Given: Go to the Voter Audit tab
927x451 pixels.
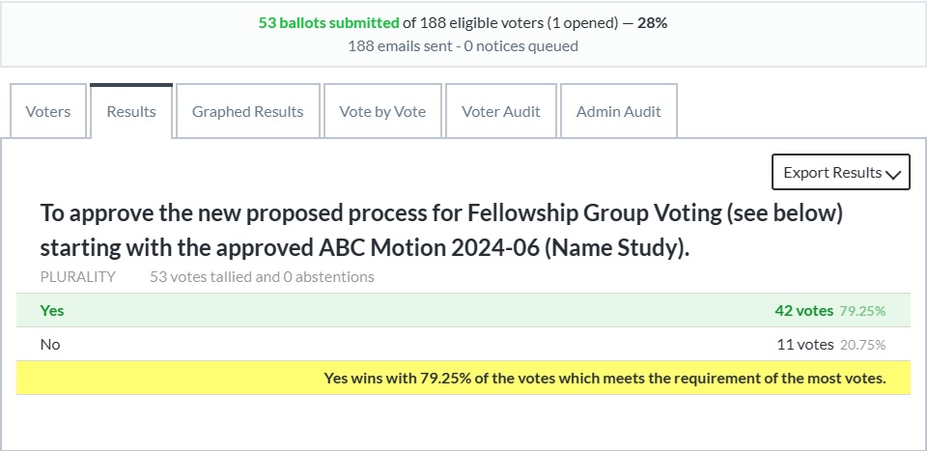Looking at the screenshot, I should 501,111.
